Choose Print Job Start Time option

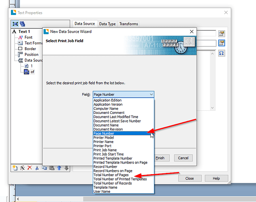tap(124, 154)
